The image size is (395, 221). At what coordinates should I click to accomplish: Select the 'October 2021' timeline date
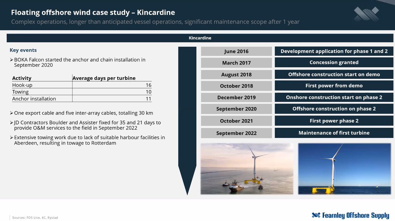236,121
